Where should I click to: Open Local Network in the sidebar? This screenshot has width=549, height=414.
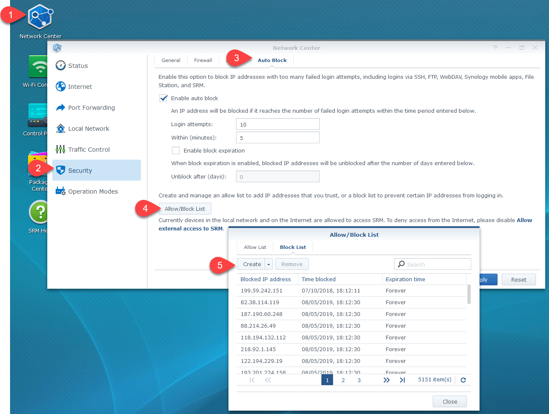coord(97,128)
